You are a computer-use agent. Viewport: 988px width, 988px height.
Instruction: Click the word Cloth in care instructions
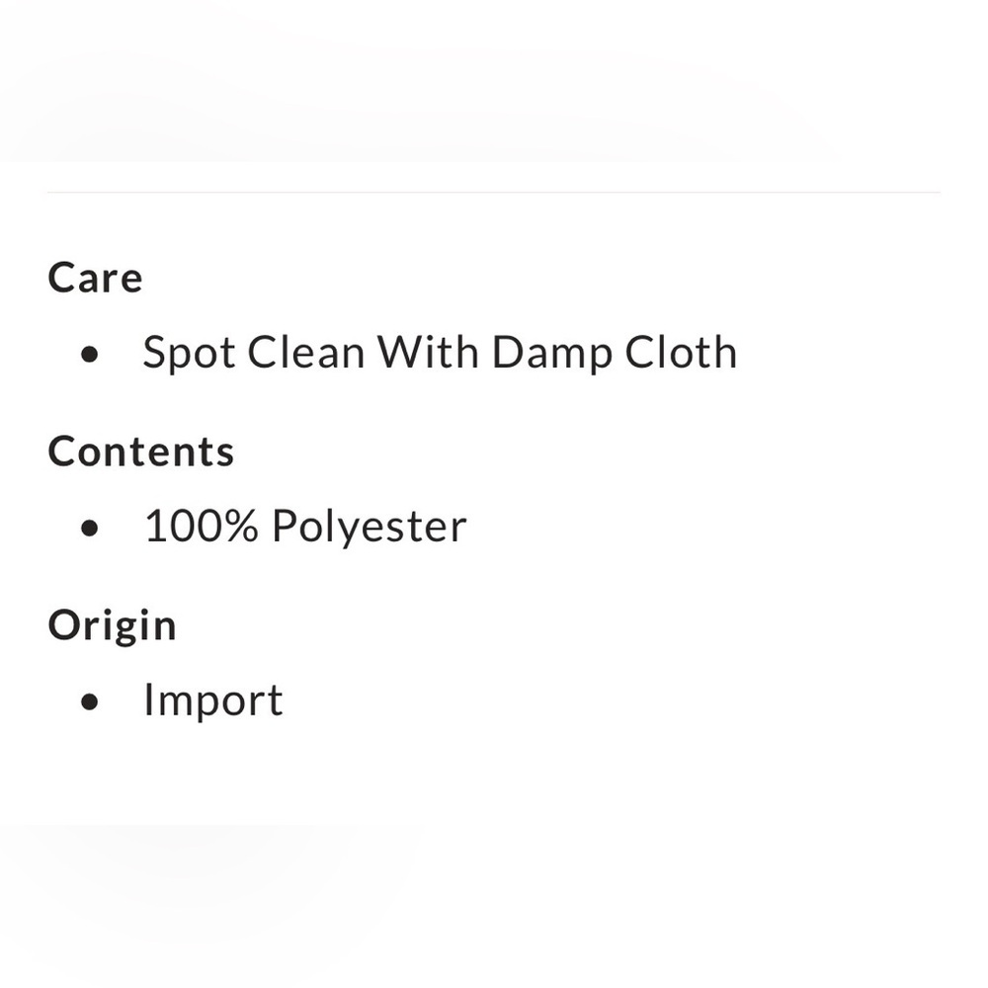coord(681,352)
